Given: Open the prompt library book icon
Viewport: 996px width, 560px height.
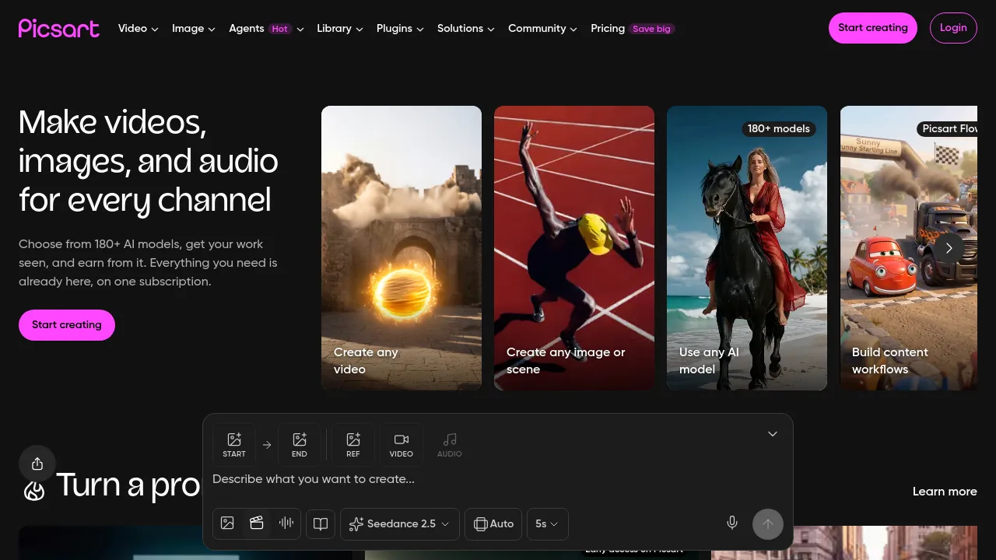Looking at the screenshot, I should tap(321, 524).
